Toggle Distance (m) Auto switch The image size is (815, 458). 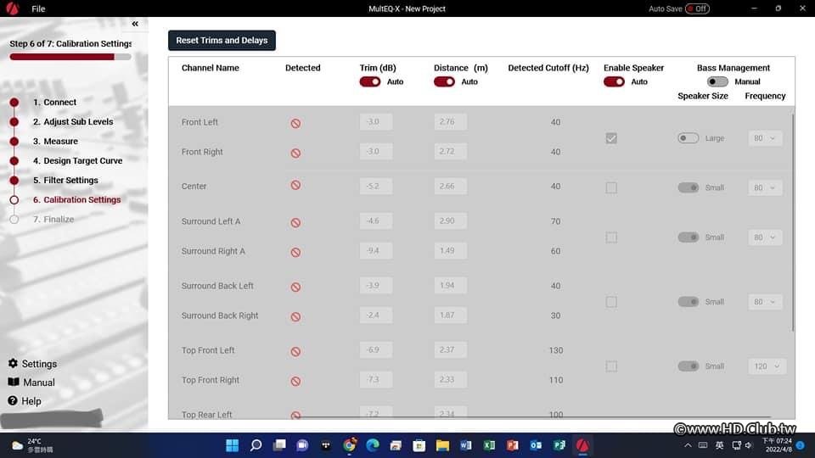(x=444, y=82)
